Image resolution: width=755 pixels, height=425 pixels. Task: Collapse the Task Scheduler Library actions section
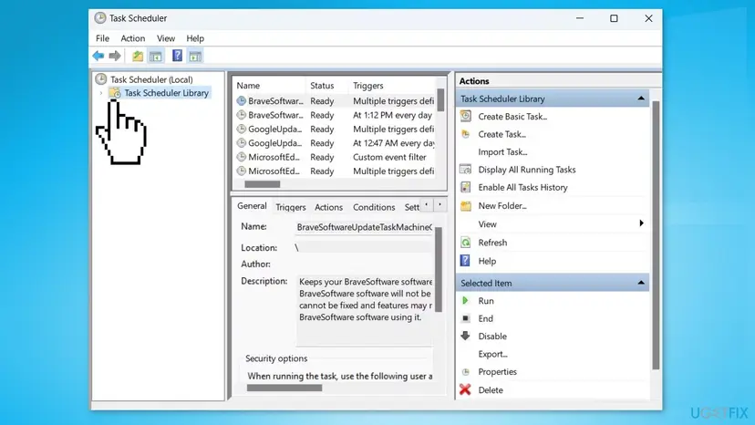(641, 98)
